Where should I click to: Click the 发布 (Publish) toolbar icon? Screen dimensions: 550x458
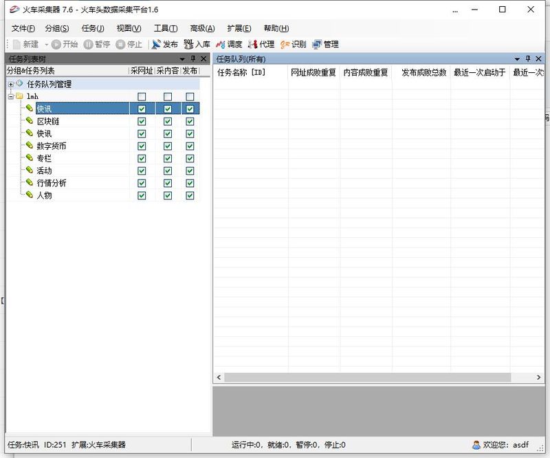point(156,44)
